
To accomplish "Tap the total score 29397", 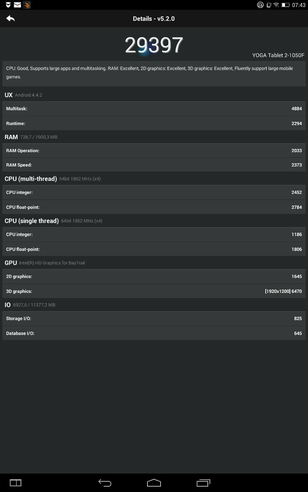I will [x=154, y=45].
